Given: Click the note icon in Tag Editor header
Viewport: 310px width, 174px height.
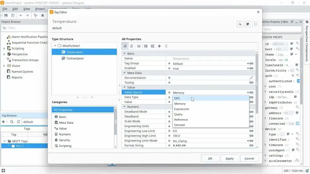Looking at the screenshot, I should tap(248, 24).
